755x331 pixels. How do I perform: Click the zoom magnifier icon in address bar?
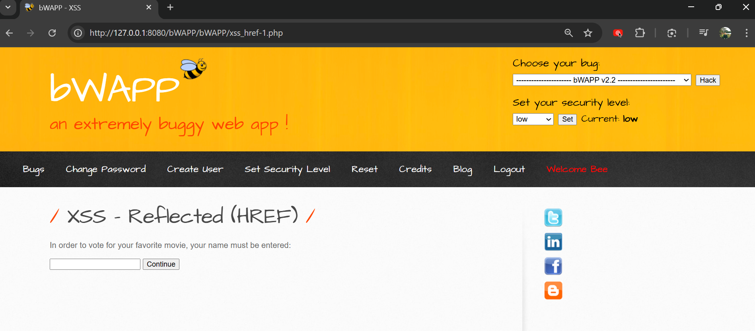(568, 33)
